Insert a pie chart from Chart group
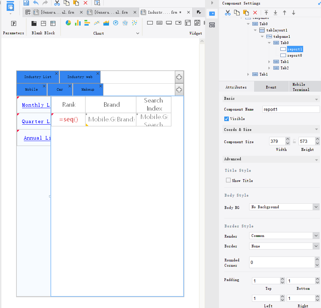This screenshot has height=308, width=321. 68,23
